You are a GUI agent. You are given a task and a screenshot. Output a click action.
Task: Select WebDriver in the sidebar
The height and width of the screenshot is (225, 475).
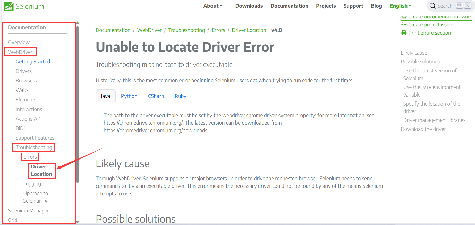coord(20,52)
